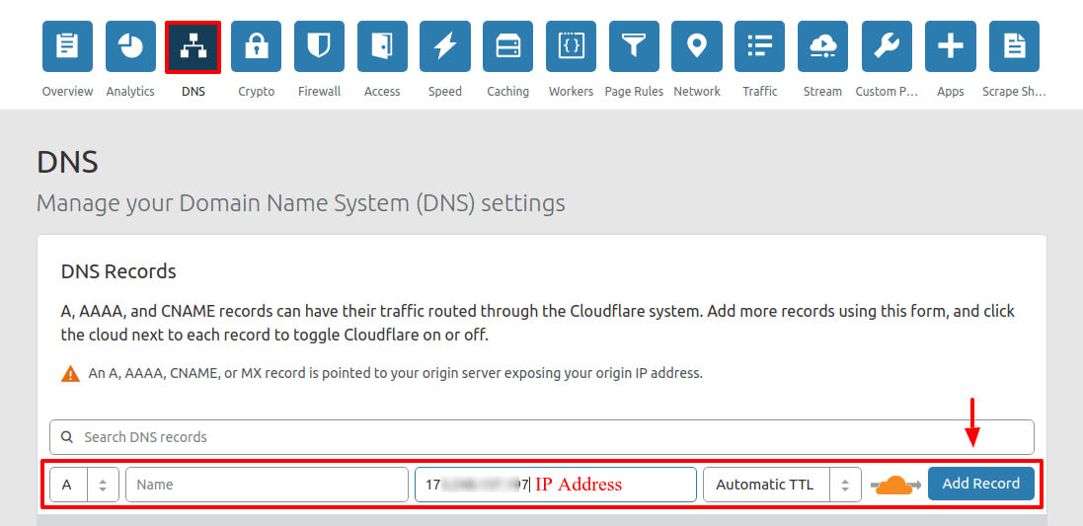1083x526 pixels.
Task: Select the Crypto padlock icon
Action: coord(257,46)
